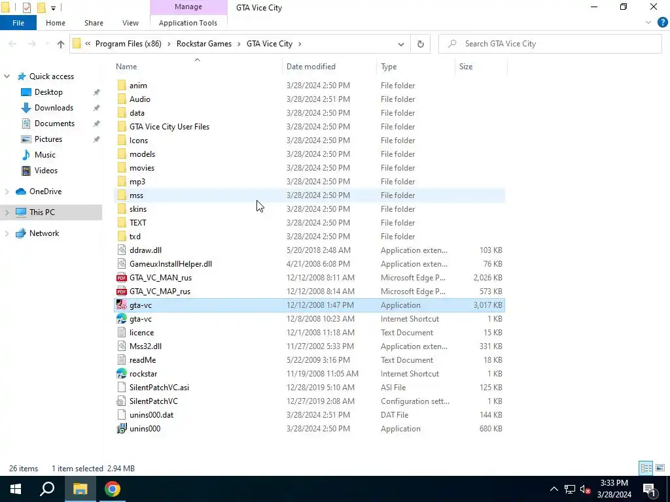Click the muted volume tray icon
The image size is (670, 502).
[x=585, y=489]
